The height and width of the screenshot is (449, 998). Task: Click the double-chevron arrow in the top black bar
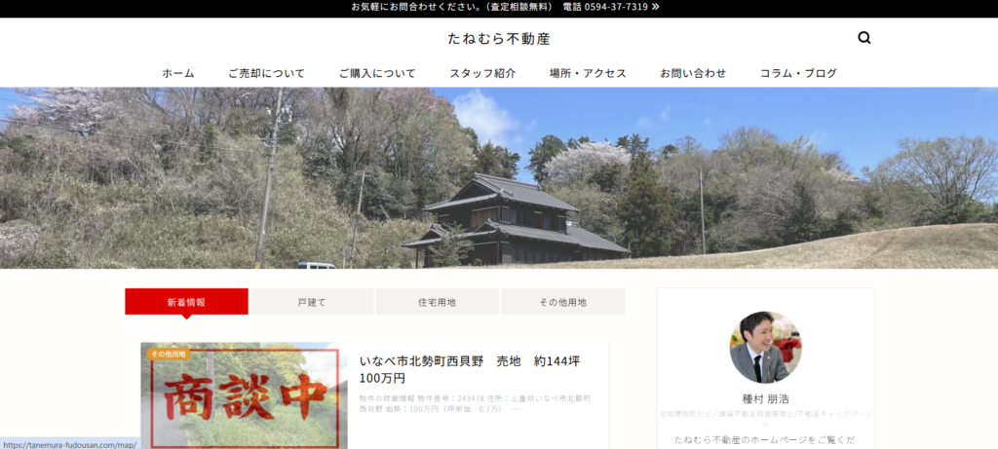[656, 7]
